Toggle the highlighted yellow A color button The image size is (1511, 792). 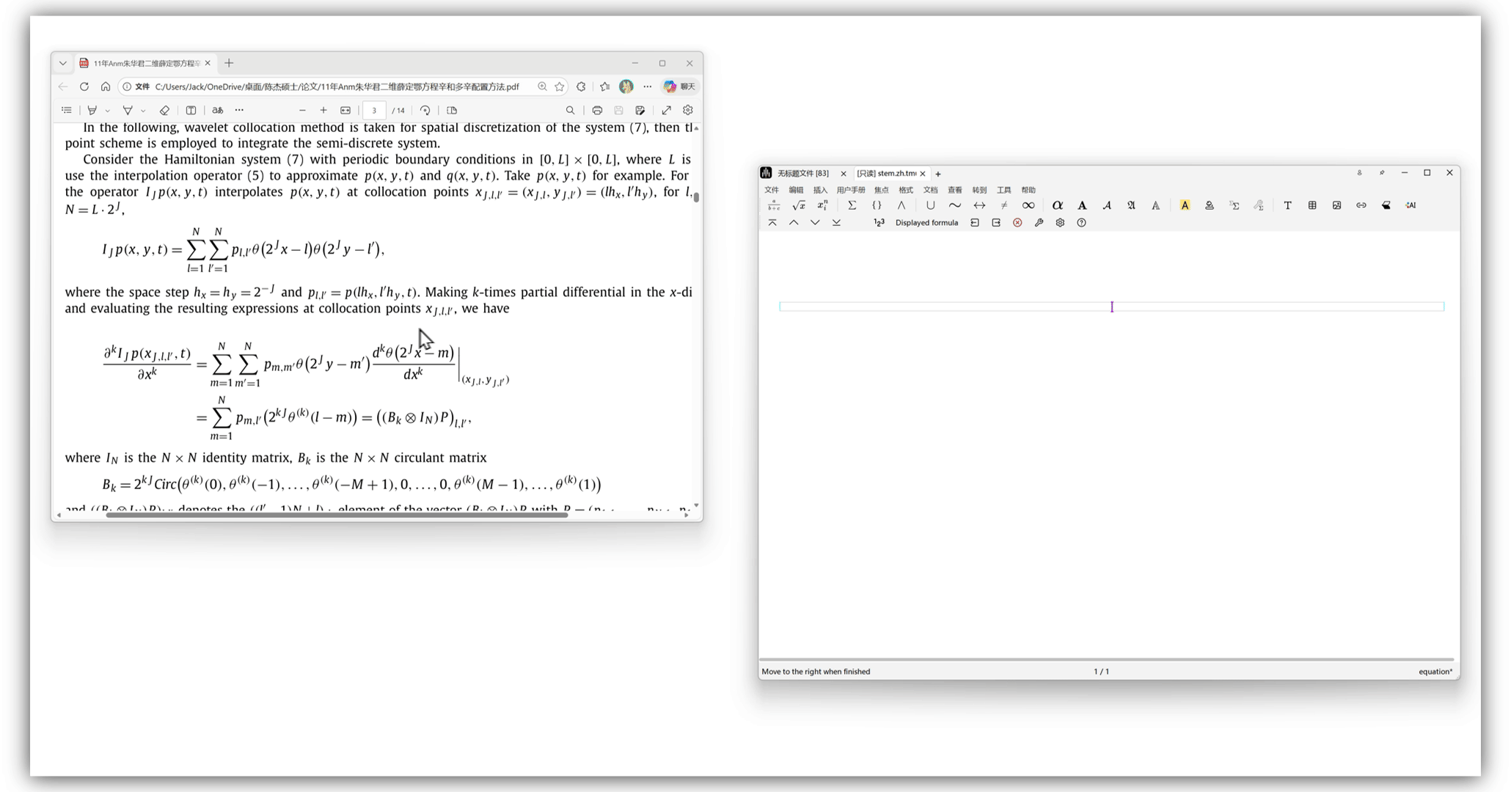[x=1185, y=206]
